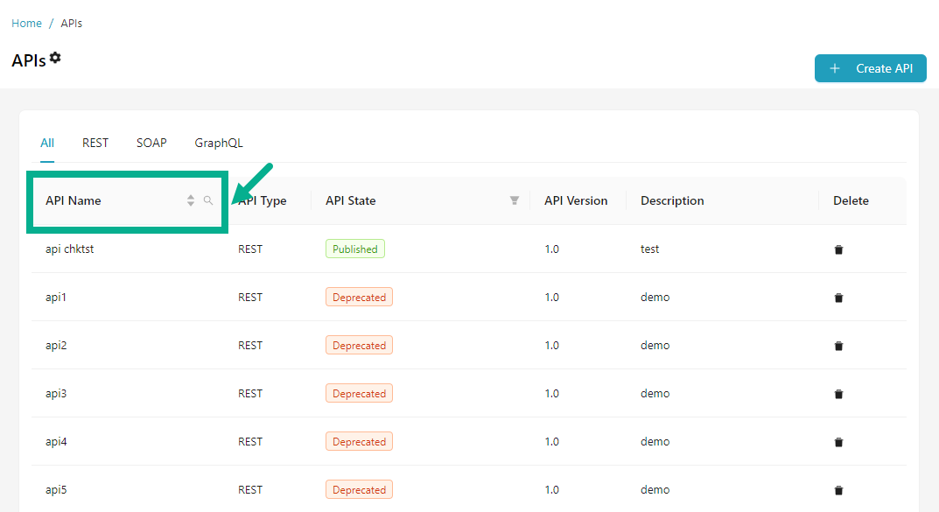The height and width of the screenshot is (512, 939).
Task: Delete api1 using its trash icon
Action: [838, 298]
